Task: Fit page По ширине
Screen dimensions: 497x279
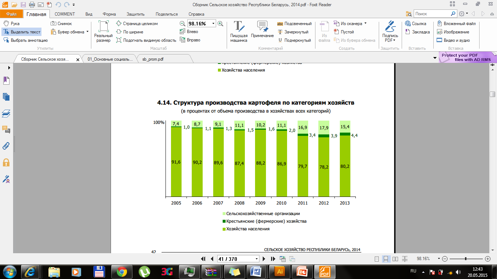Action: tap(130, 32)
